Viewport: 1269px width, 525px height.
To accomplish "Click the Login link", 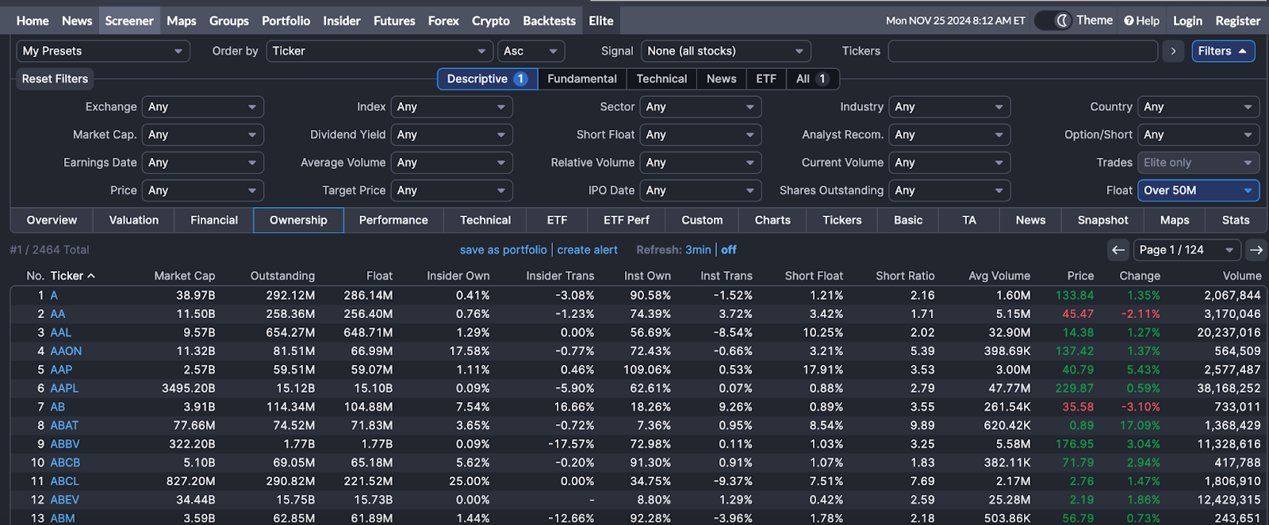I will point(1187,21).
